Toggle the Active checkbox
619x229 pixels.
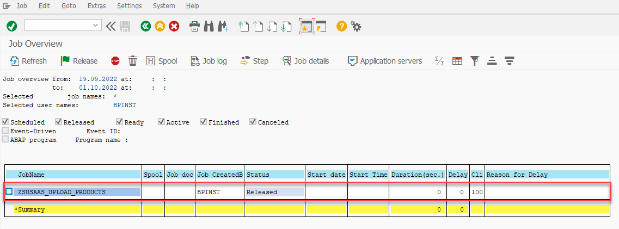pyautogui.click(x=161, y=122)
